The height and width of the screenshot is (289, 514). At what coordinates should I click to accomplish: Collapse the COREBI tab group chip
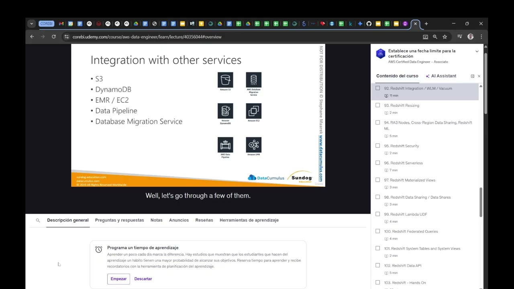[x=46, y=24]
